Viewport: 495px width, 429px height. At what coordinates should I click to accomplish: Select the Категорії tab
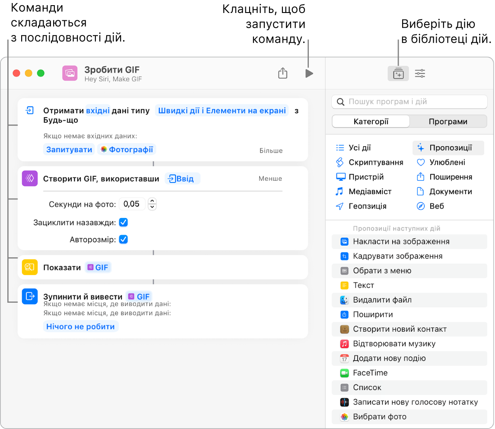pyautogui.click(x=370, y=122)
